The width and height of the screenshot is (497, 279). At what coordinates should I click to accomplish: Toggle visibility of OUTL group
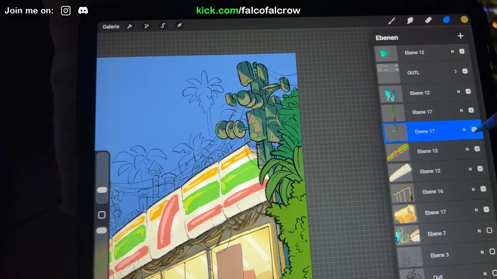tap(465, 71)
